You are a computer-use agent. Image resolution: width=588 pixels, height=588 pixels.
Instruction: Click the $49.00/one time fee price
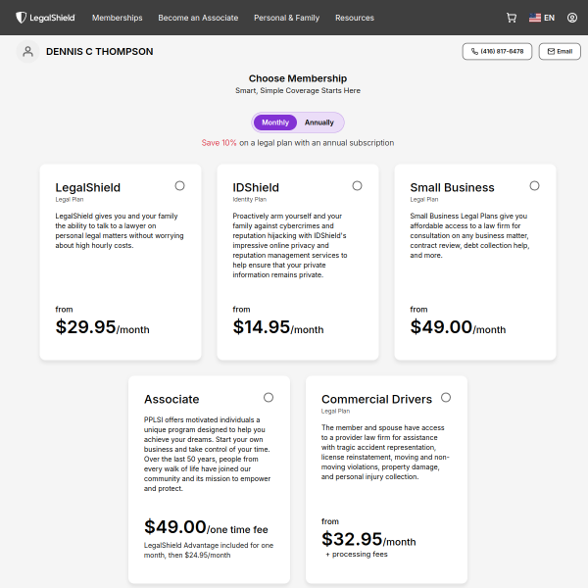coord(206,527)
